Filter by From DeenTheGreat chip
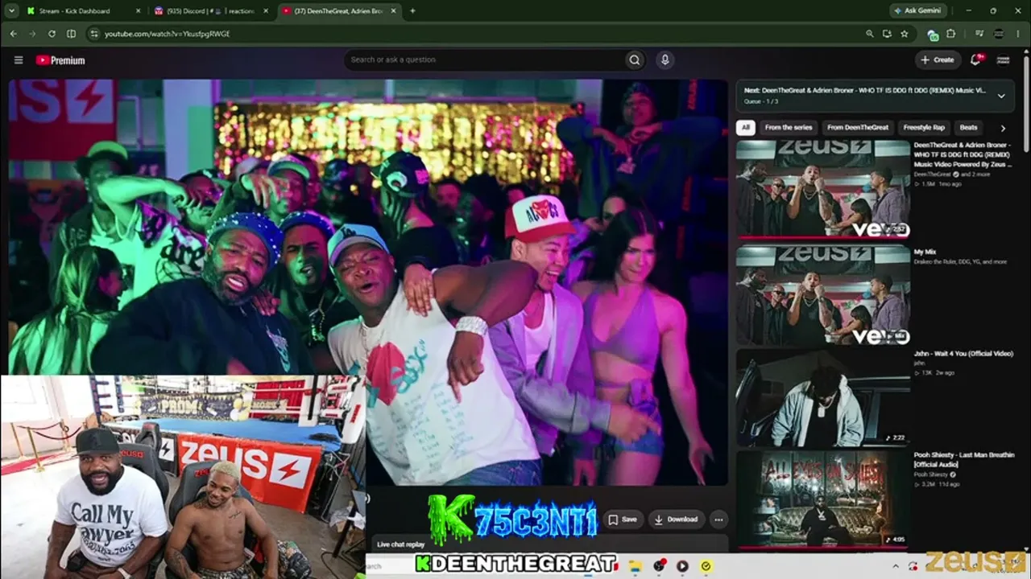 858,127
